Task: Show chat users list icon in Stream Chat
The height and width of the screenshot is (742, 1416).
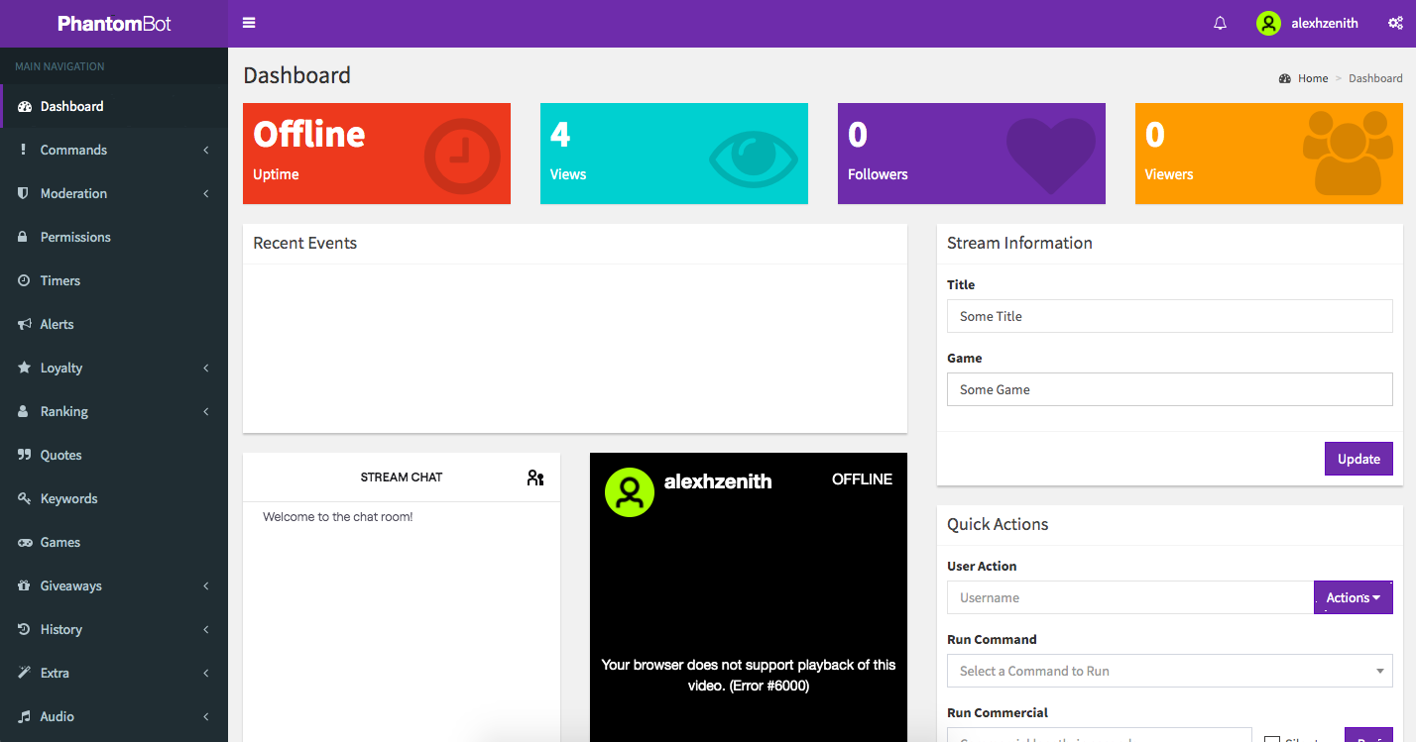Action: (x=535, y=477)
